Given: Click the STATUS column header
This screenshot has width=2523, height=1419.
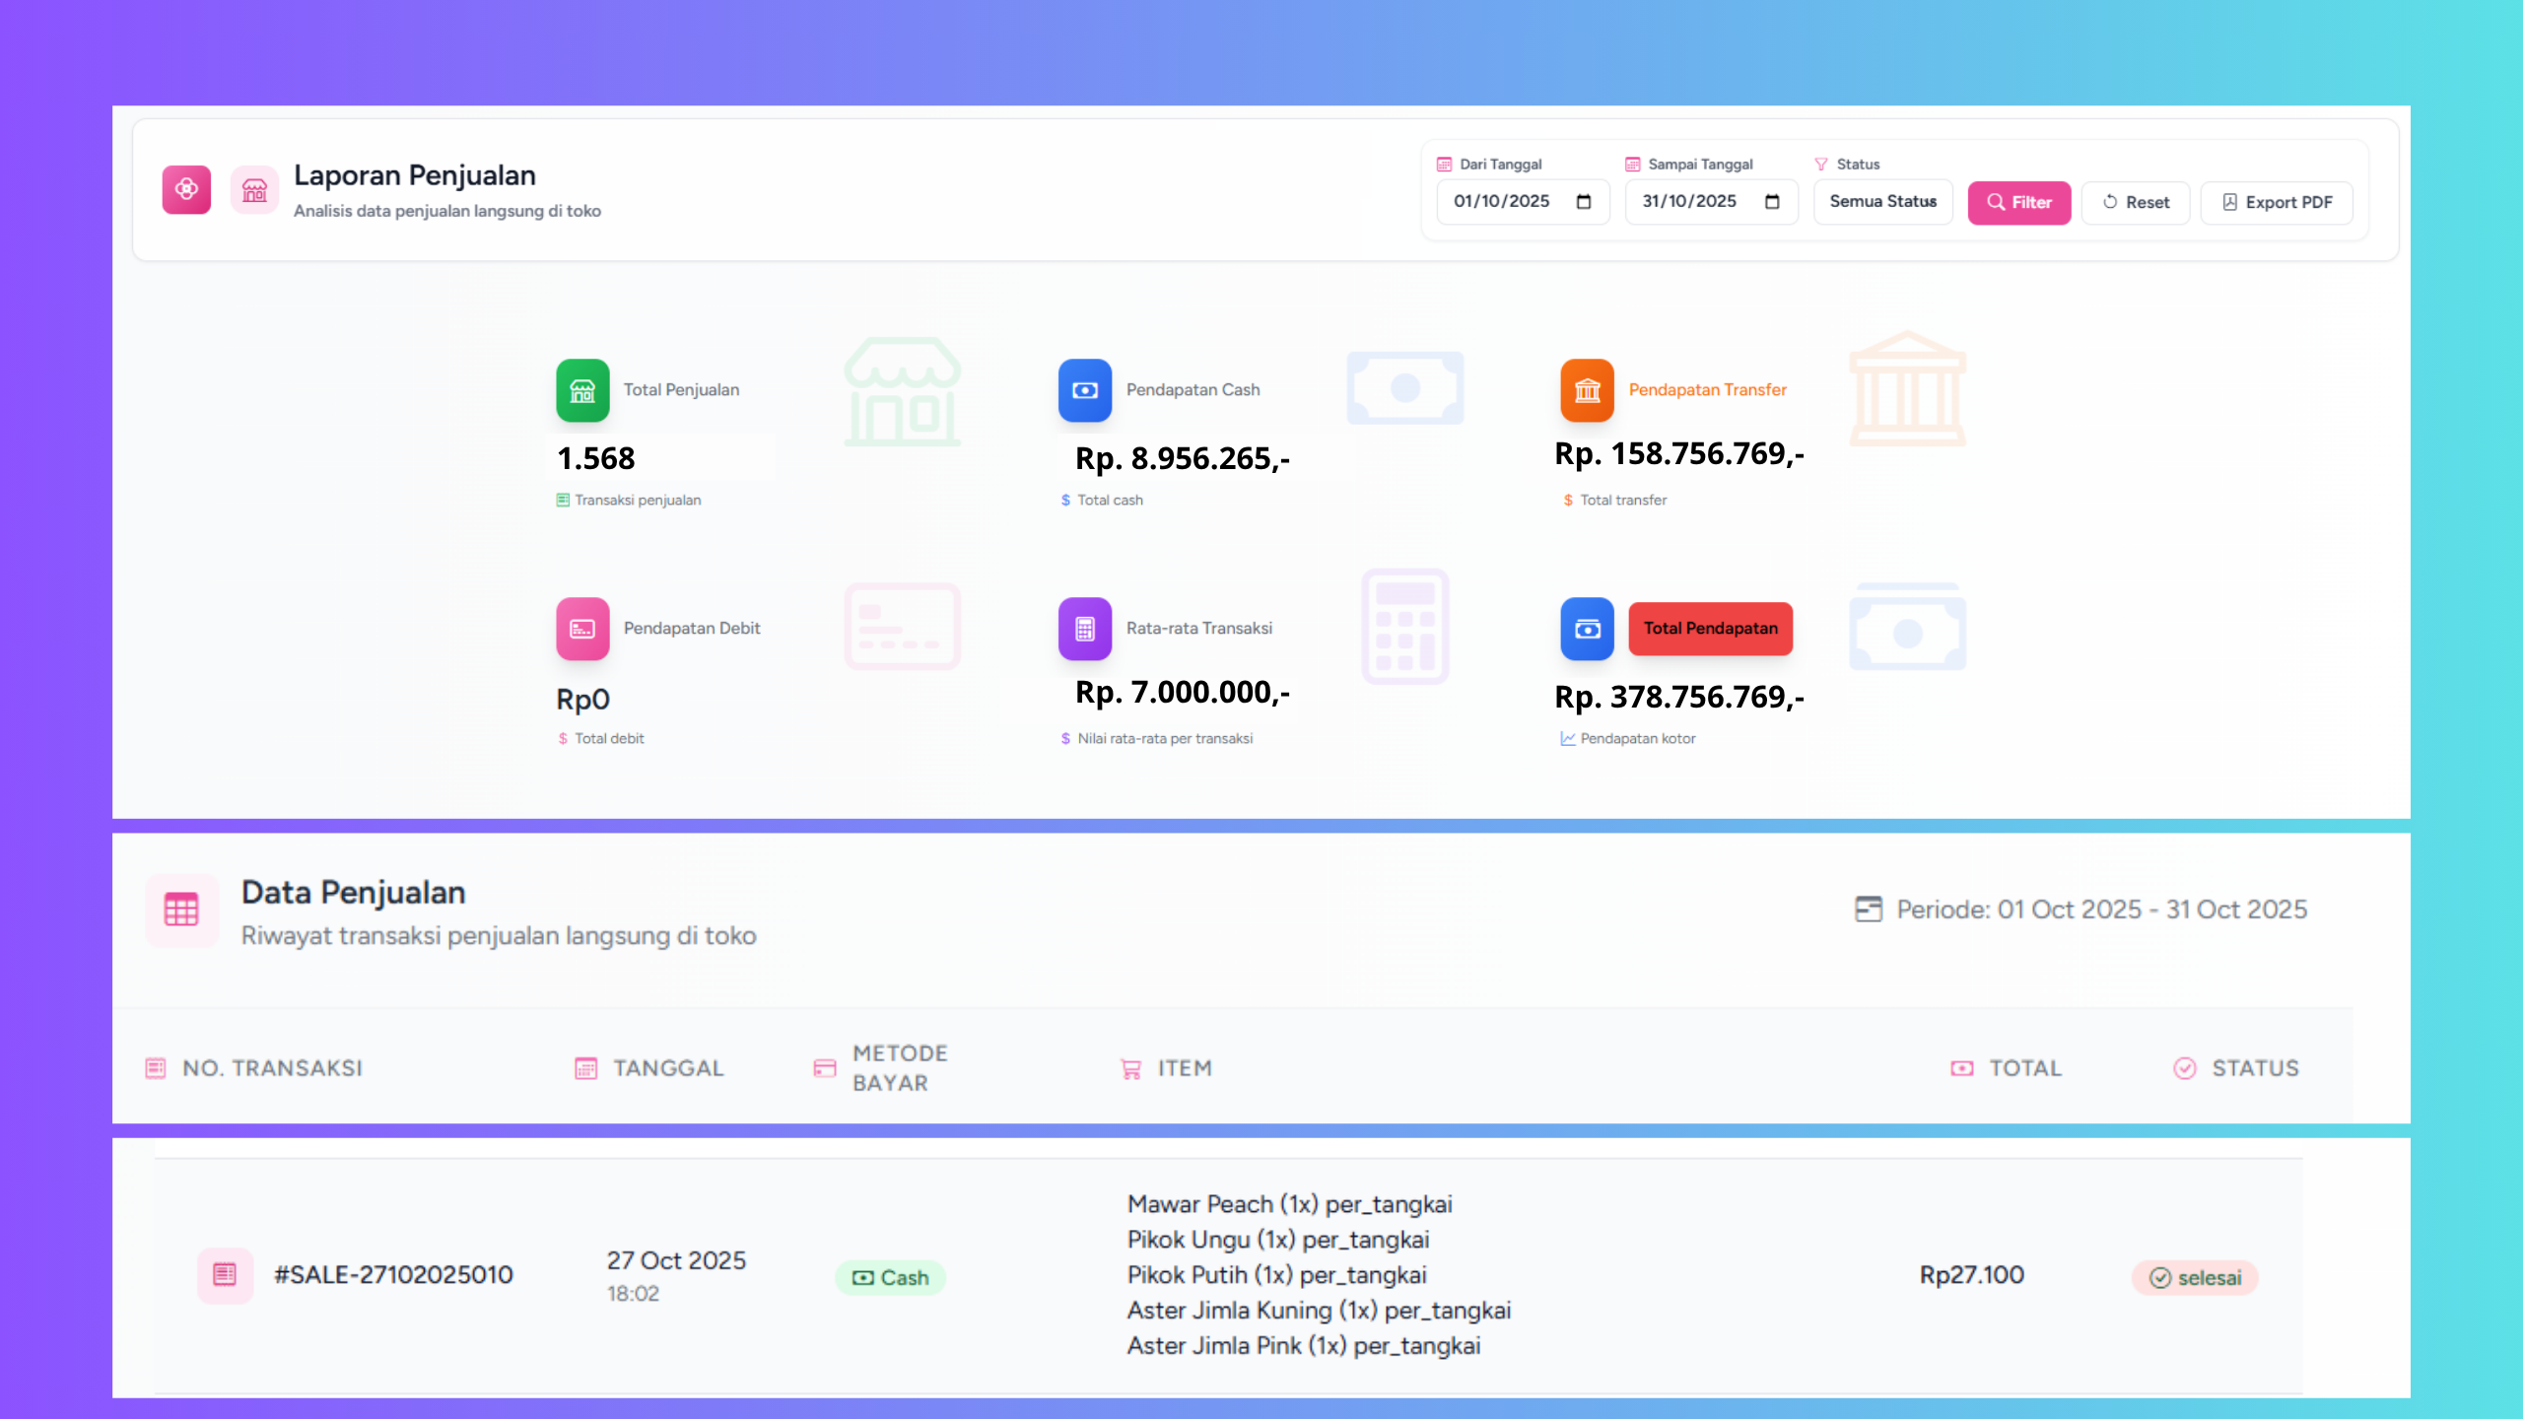Looking at the screenshot, I should tap(2254, 1068).
